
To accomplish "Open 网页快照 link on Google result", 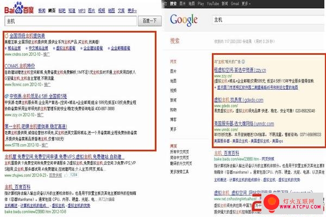I will tap(268, 159).
